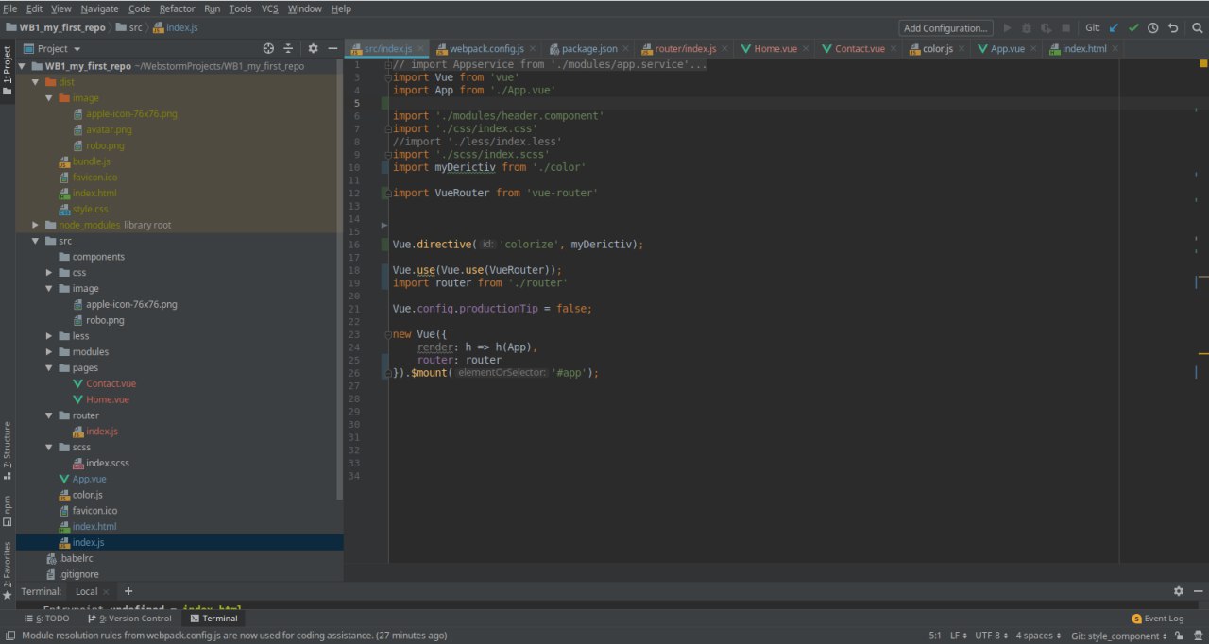
Task: Expand the modules folder
Action: 49,352
